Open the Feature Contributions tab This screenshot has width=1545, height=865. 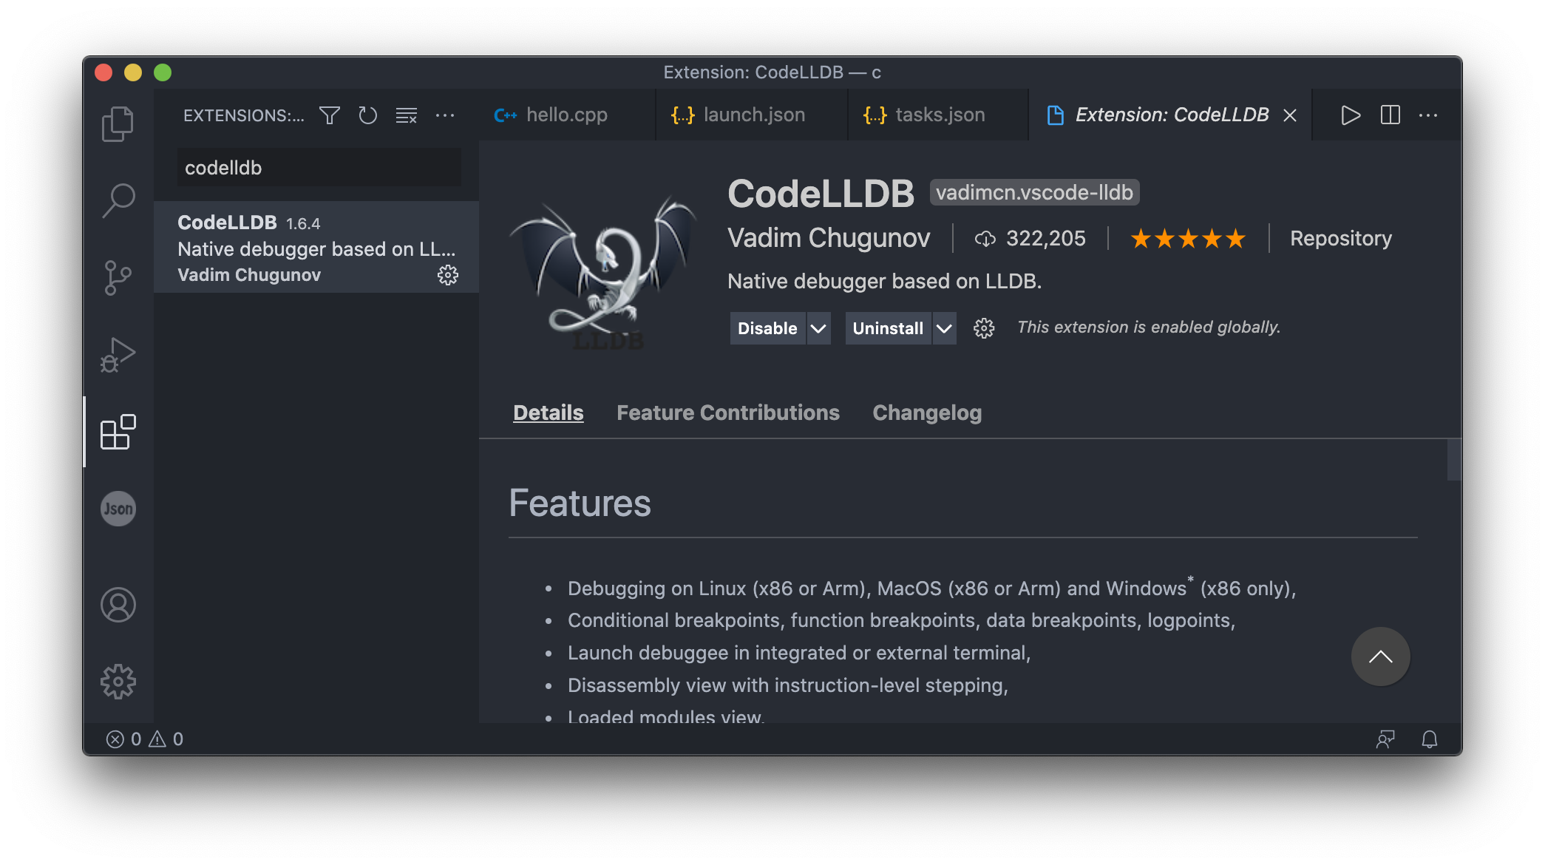728,413
